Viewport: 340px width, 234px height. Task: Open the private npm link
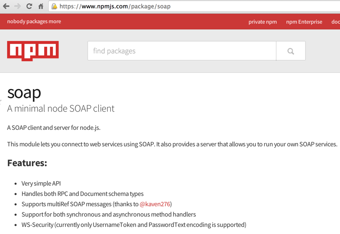pos(262,22)
